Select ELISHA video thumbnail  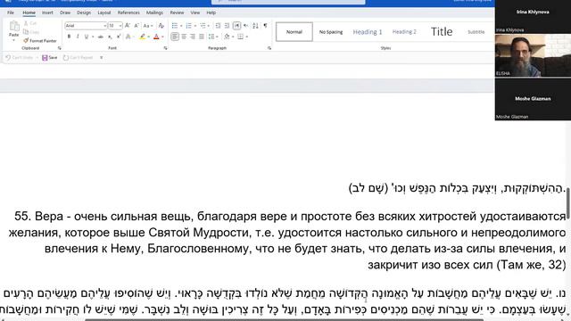click(533, 55)
